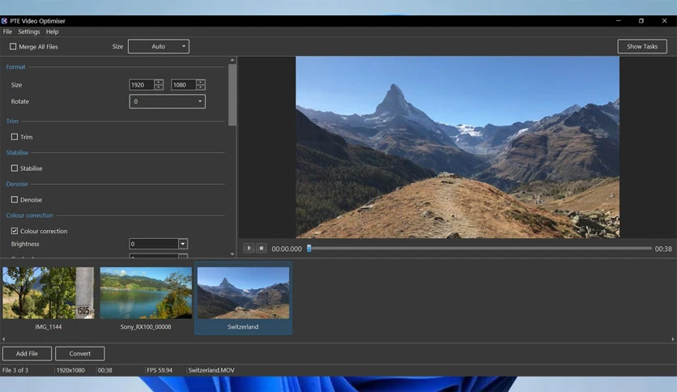Click the Stabilise section header

[17, 152]
